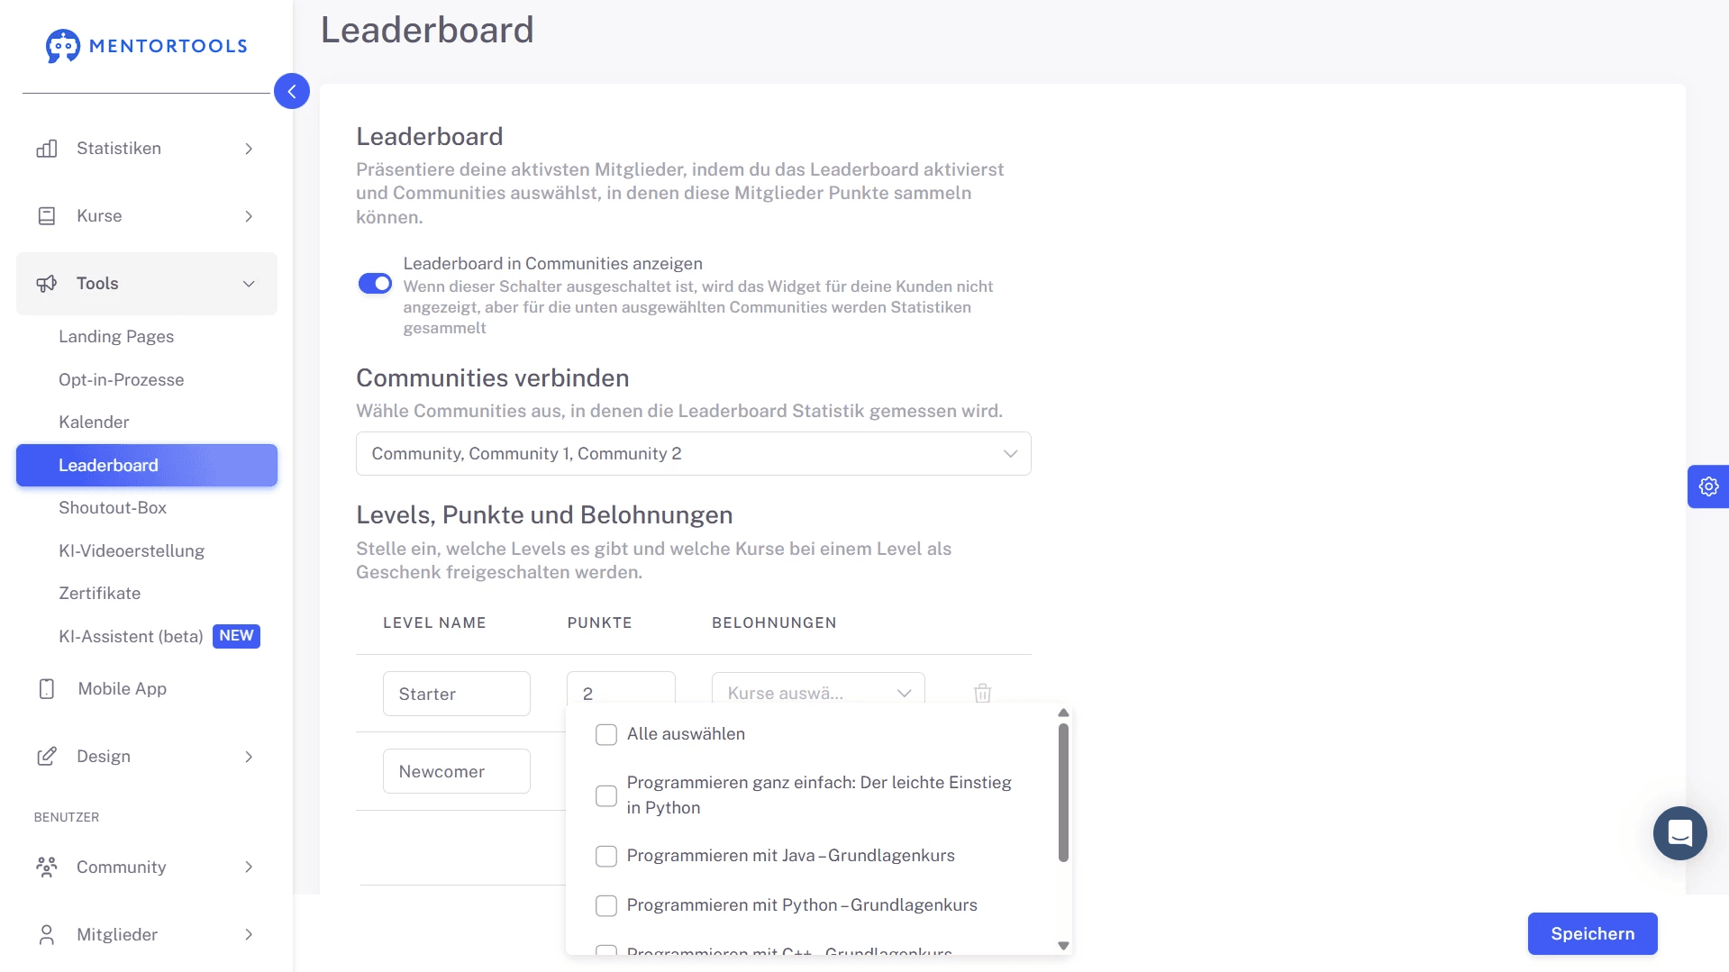This screenshot has width=1729, height=972.
Task: Collapse the Tools section chevron
Action: coord(249,283)
